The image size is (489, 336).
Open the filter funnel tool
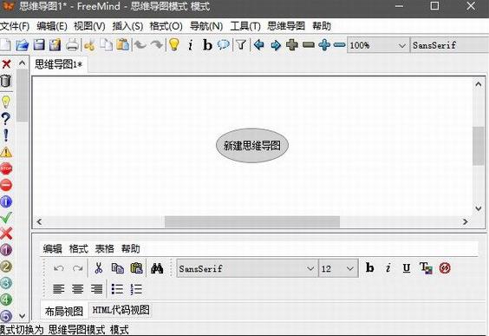(240, 45)
